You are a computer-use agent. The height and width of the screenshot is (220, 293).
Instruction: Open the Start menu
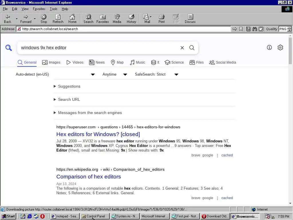pyautogui.click(x=8, y=216)
